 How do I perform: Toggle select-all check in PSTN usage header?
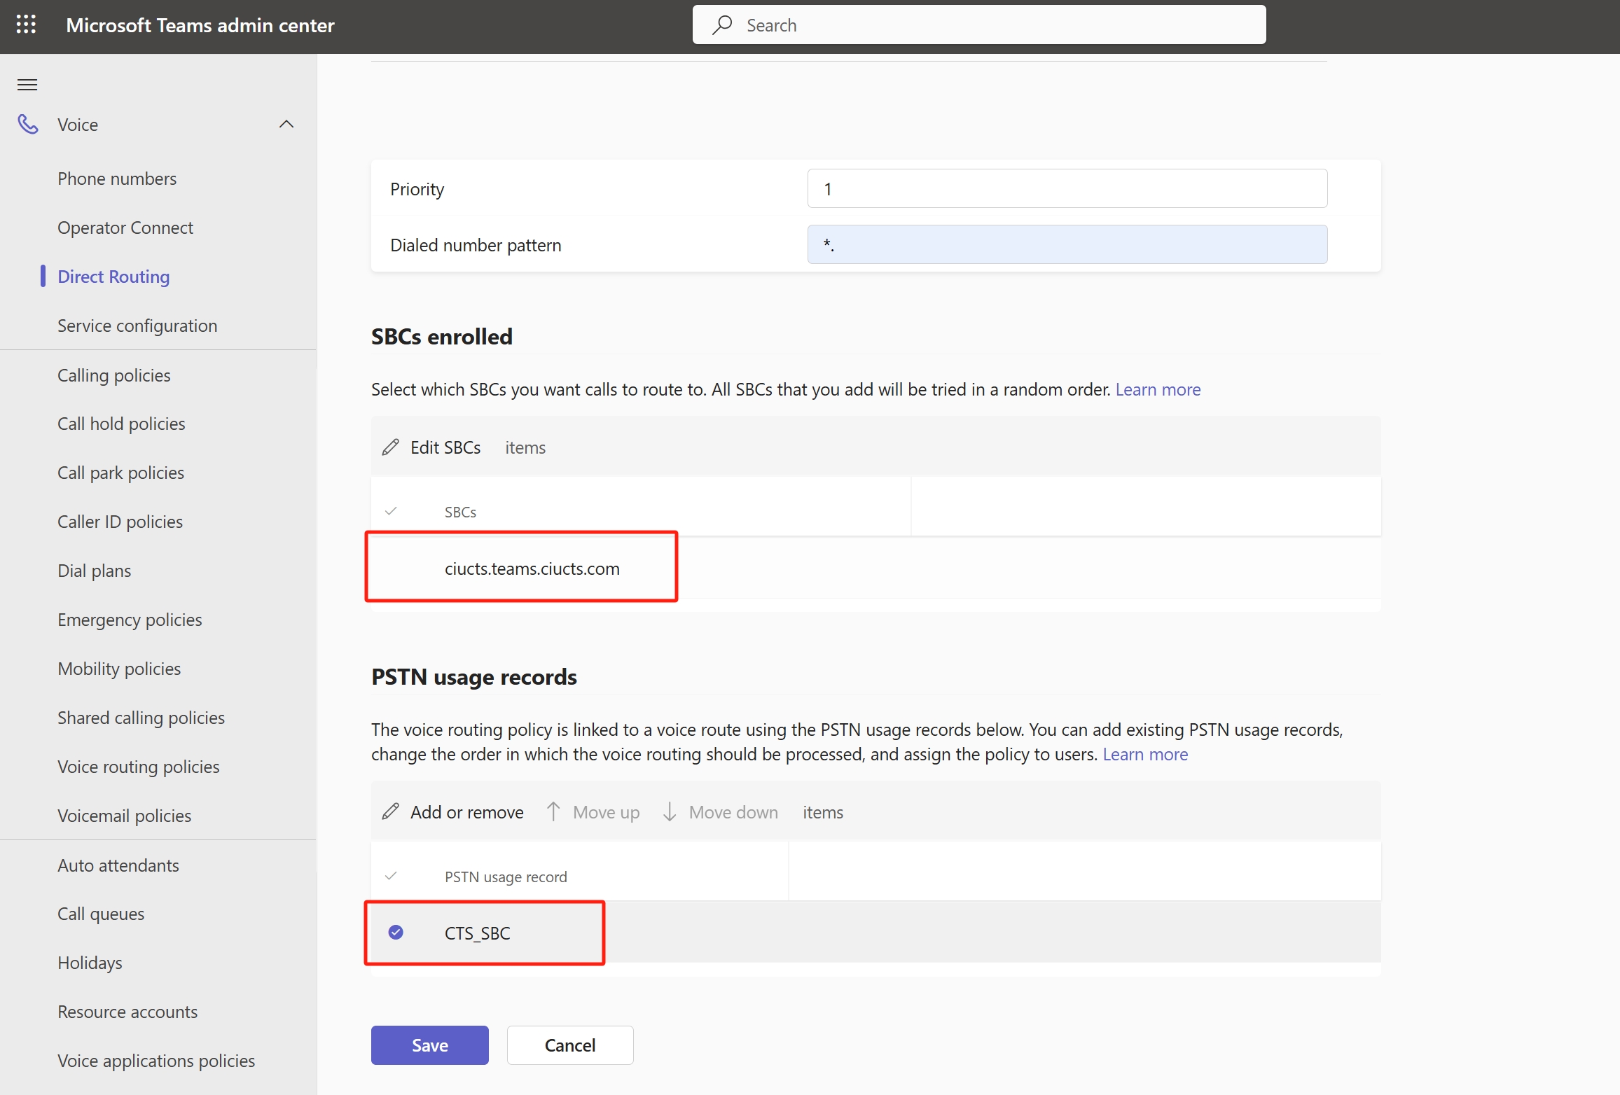pyautogui.click(x=392, y=877)
